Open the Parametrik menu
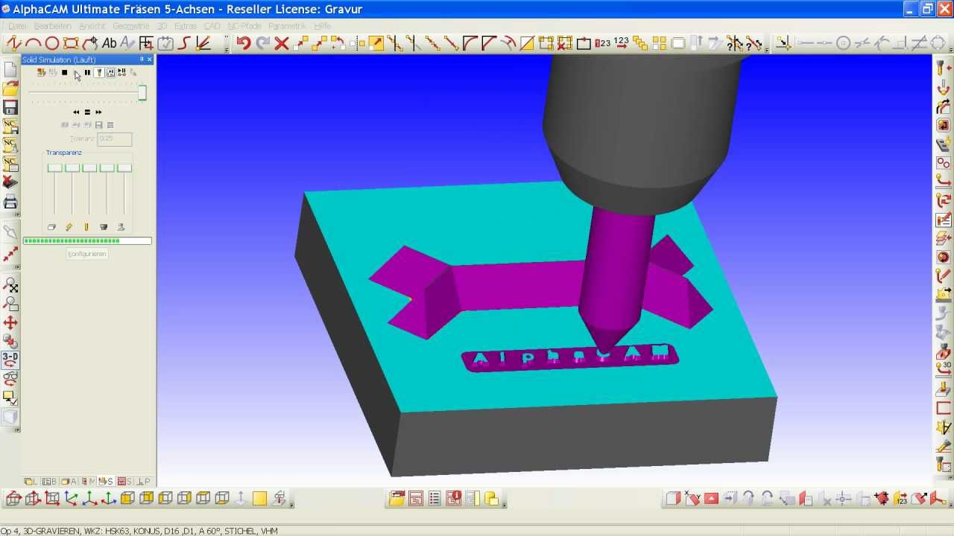This screenshot has width=954, height=536. point(287,26)
